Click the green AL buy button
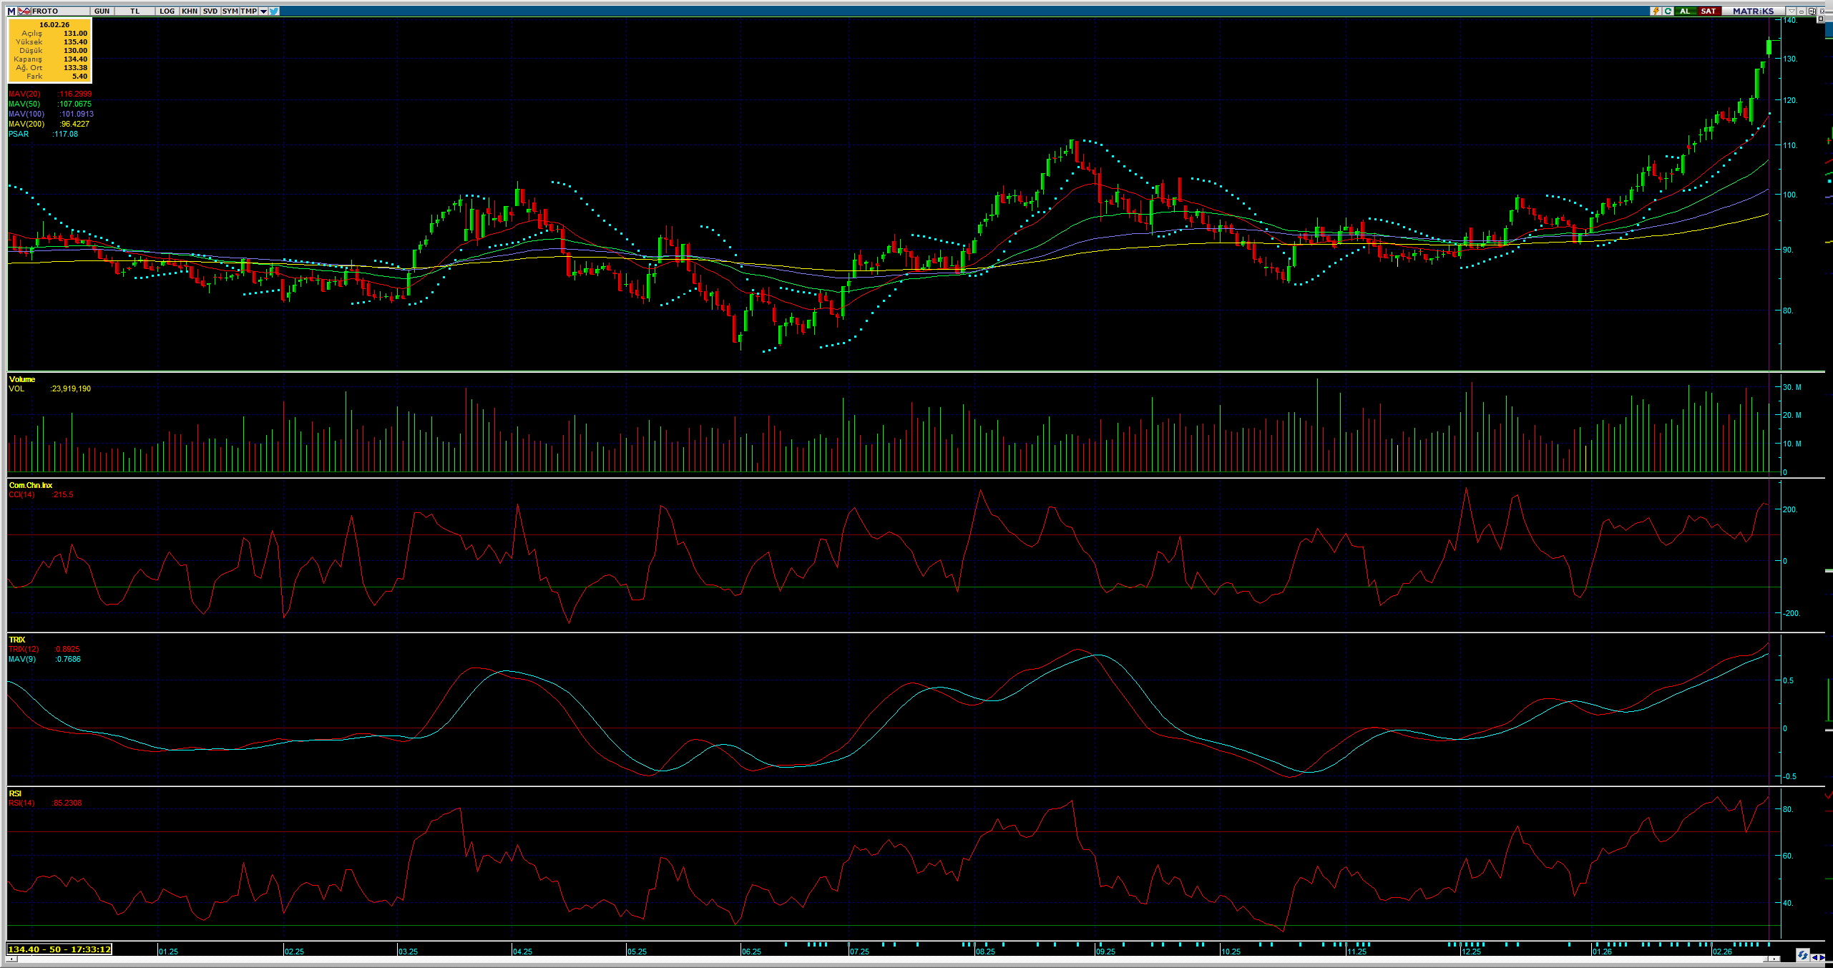The image size is (1833, 968). coord(1685,11)
